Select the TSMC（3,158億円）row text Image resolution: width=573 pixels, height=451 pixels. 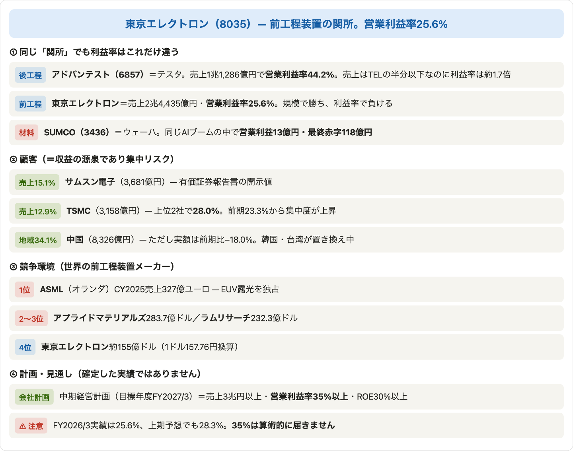click(201, 211)
